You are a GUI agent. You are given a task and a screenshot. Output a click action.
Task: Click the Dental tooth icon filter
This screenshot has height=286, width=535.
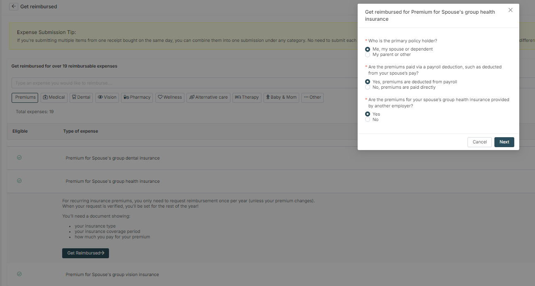[75, 97]
